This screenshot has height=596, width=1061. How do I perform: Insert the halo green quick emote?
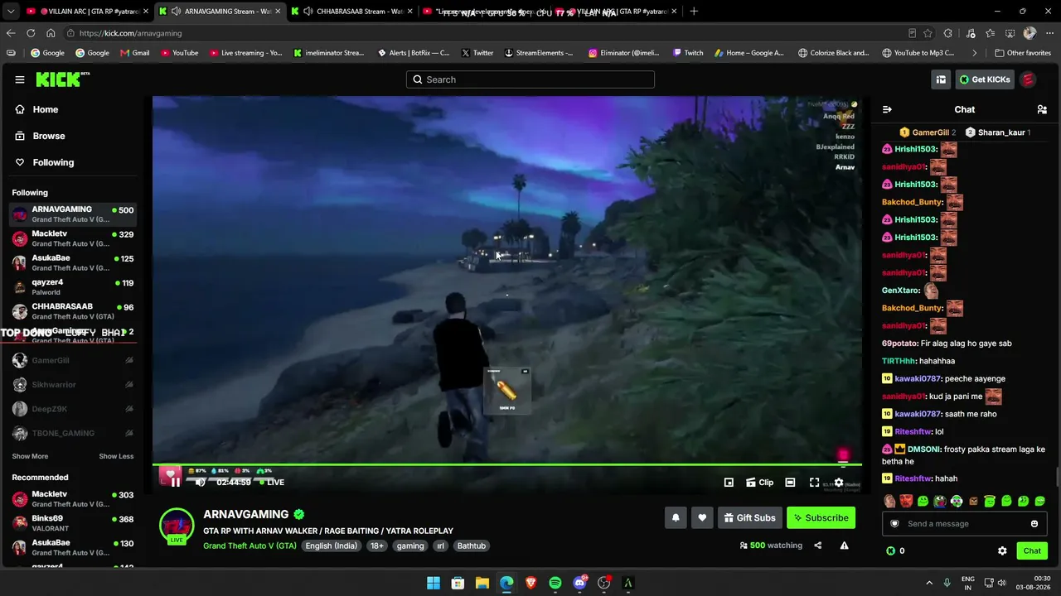click(990, 501)
